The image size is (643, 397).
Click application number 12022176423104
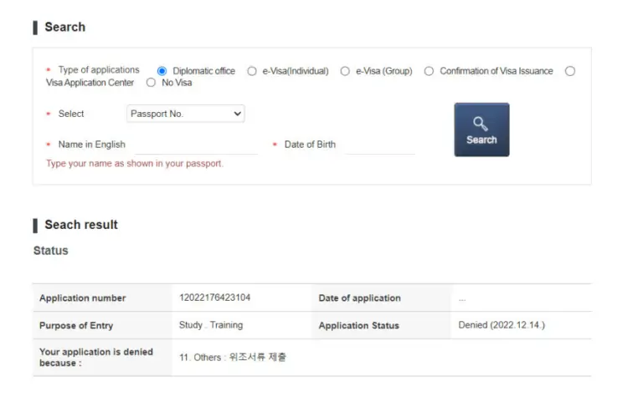[x=214, y=298]
